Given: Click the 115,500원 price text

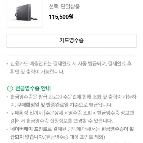Looking at the screenshot, I should point(61,17).
